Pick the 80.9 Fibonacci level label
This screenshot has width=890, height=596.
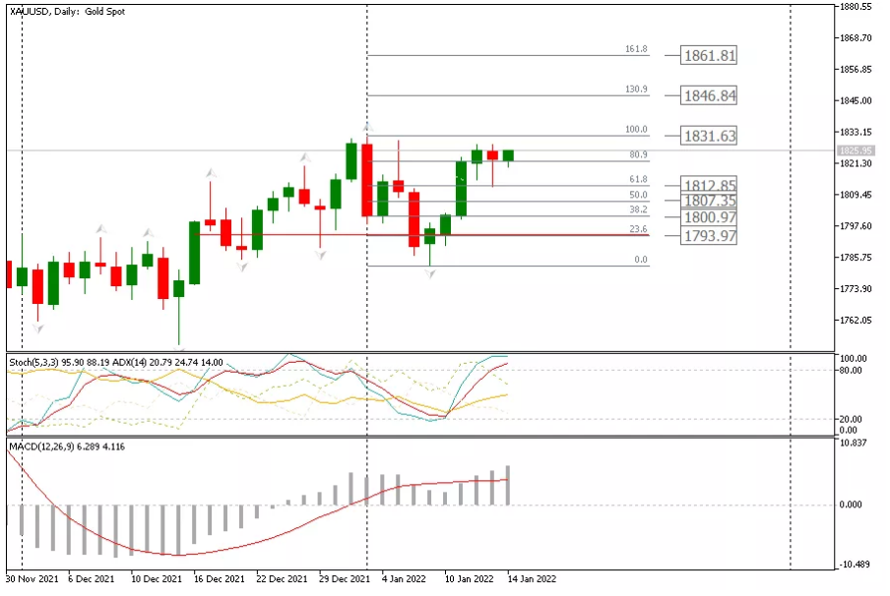pos(638,154)
